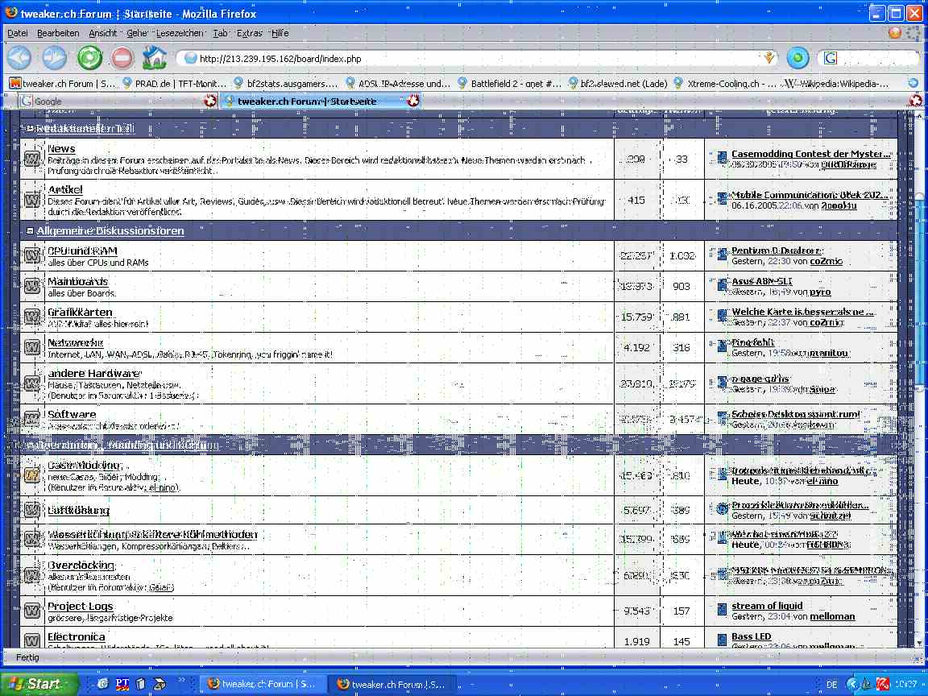The image size is (928, 696).
Task: Open the Allgemeine Diskussionsforen category link
Action: click(110, 231)
